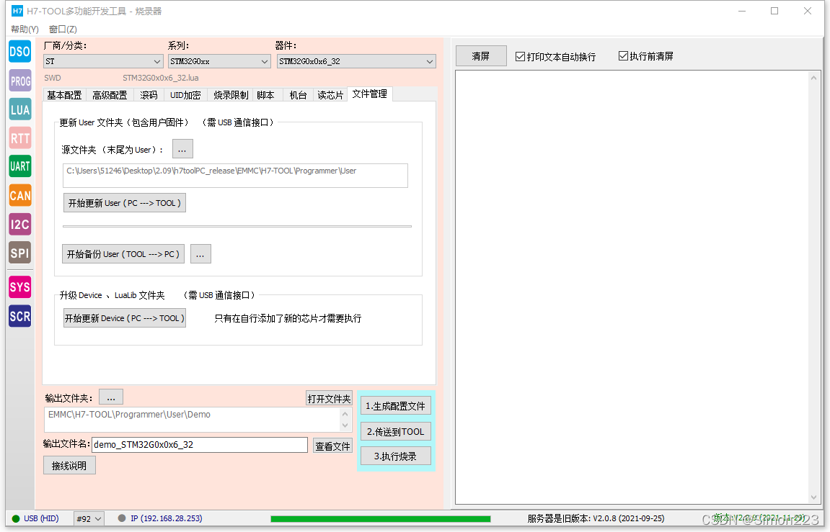Click the USB (HID) status text
This screenshot has height=532, width=830.
pos(41,518)
